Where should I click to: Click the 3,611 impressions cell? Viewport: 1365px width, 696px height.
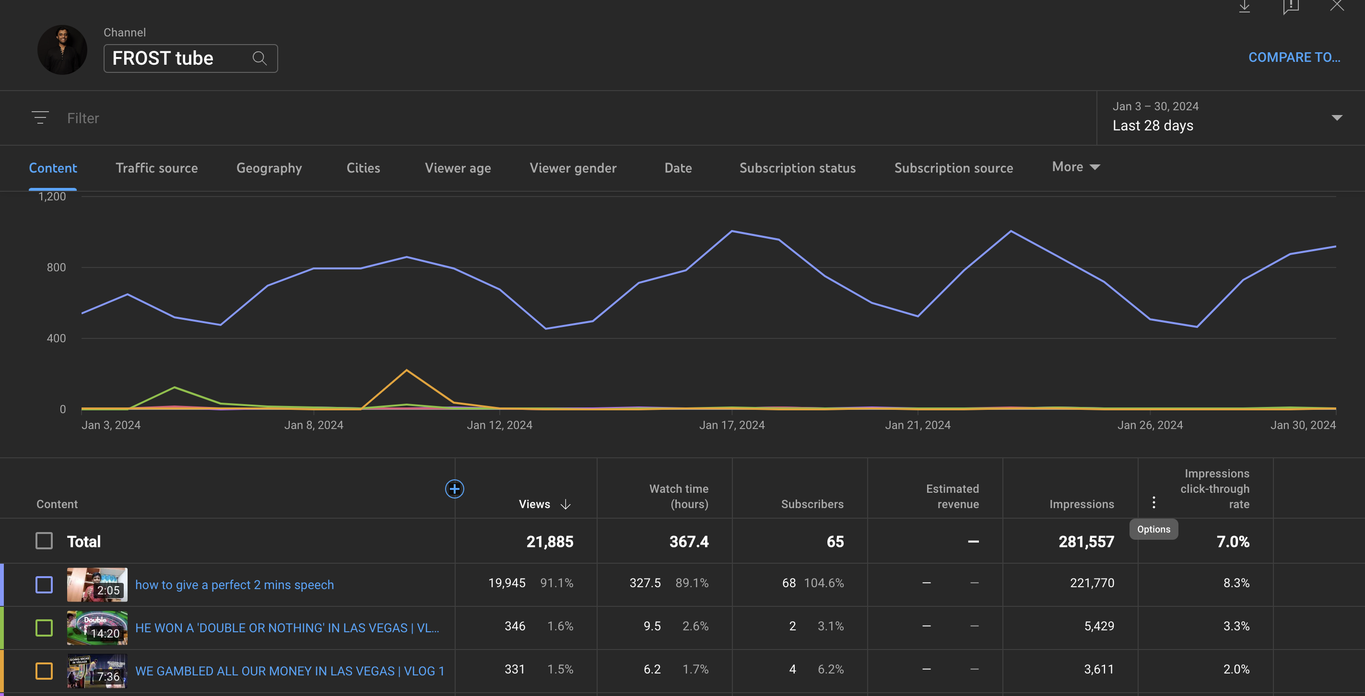tap(1099, 669)
